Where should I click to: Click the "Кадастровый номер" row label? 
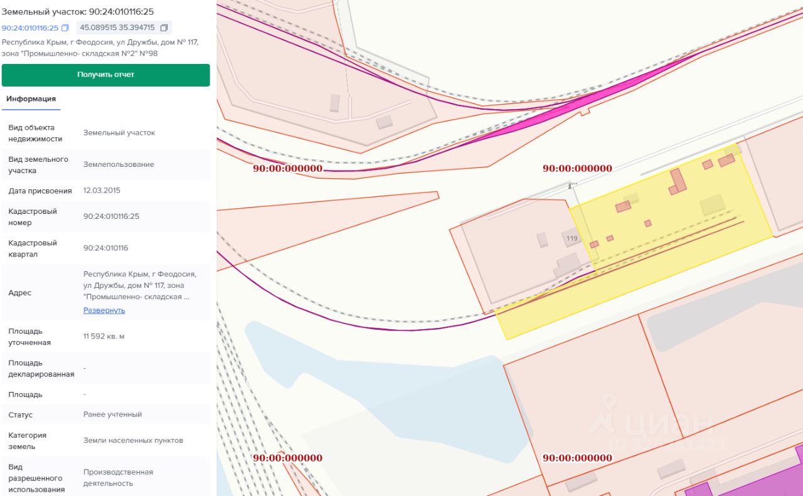coord(33,217)
